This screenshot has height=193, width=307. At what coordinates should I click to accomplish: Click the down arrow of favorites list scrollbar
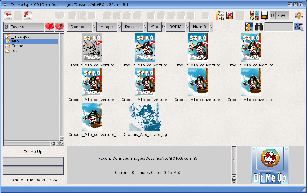(62, 143)
